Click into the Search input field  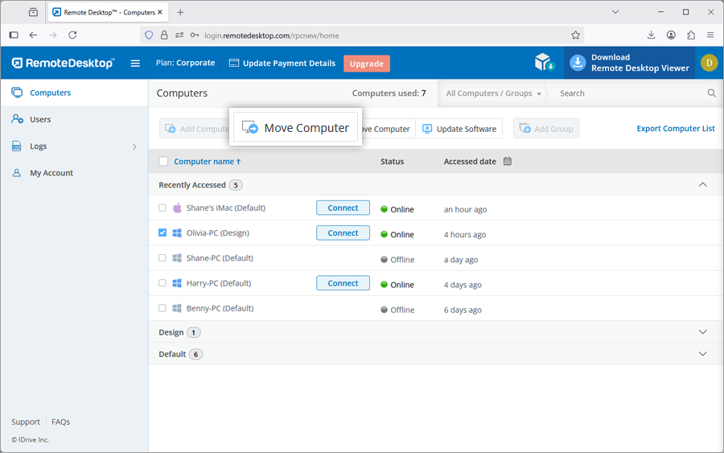[627, 93]
